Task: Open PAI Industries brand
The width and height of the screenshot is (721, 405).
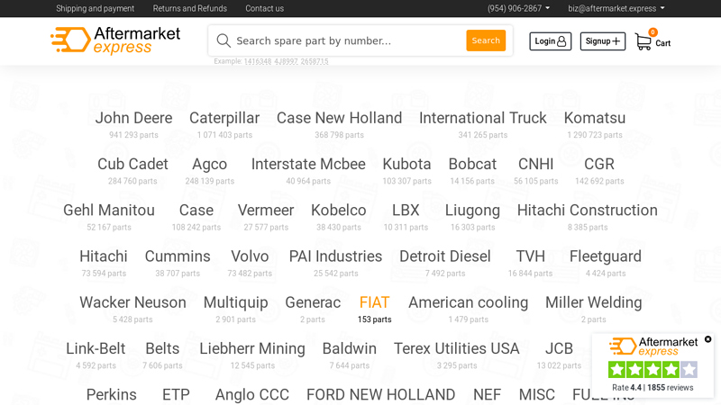Action: pos(335,256)
